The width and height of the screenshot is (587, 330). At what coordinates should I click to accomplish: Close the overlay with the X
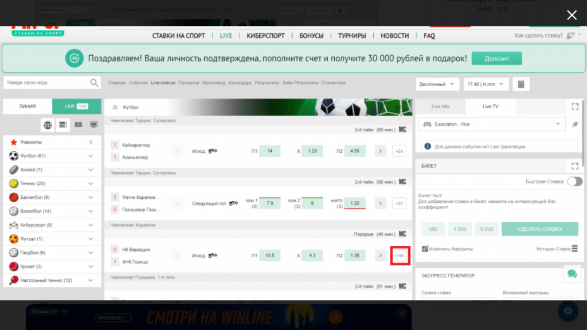click(x=572, y=15)
